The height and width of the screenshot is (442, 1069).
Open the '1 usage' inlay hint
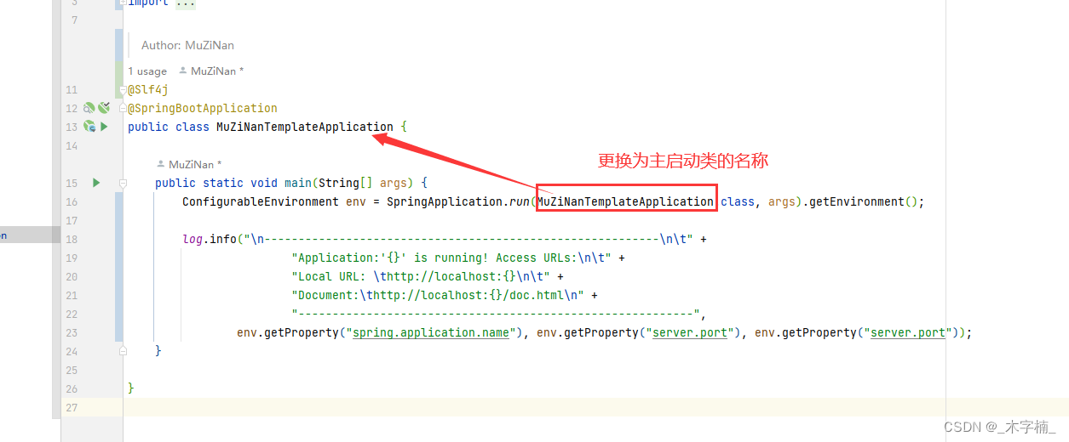[x=147, y=71]
